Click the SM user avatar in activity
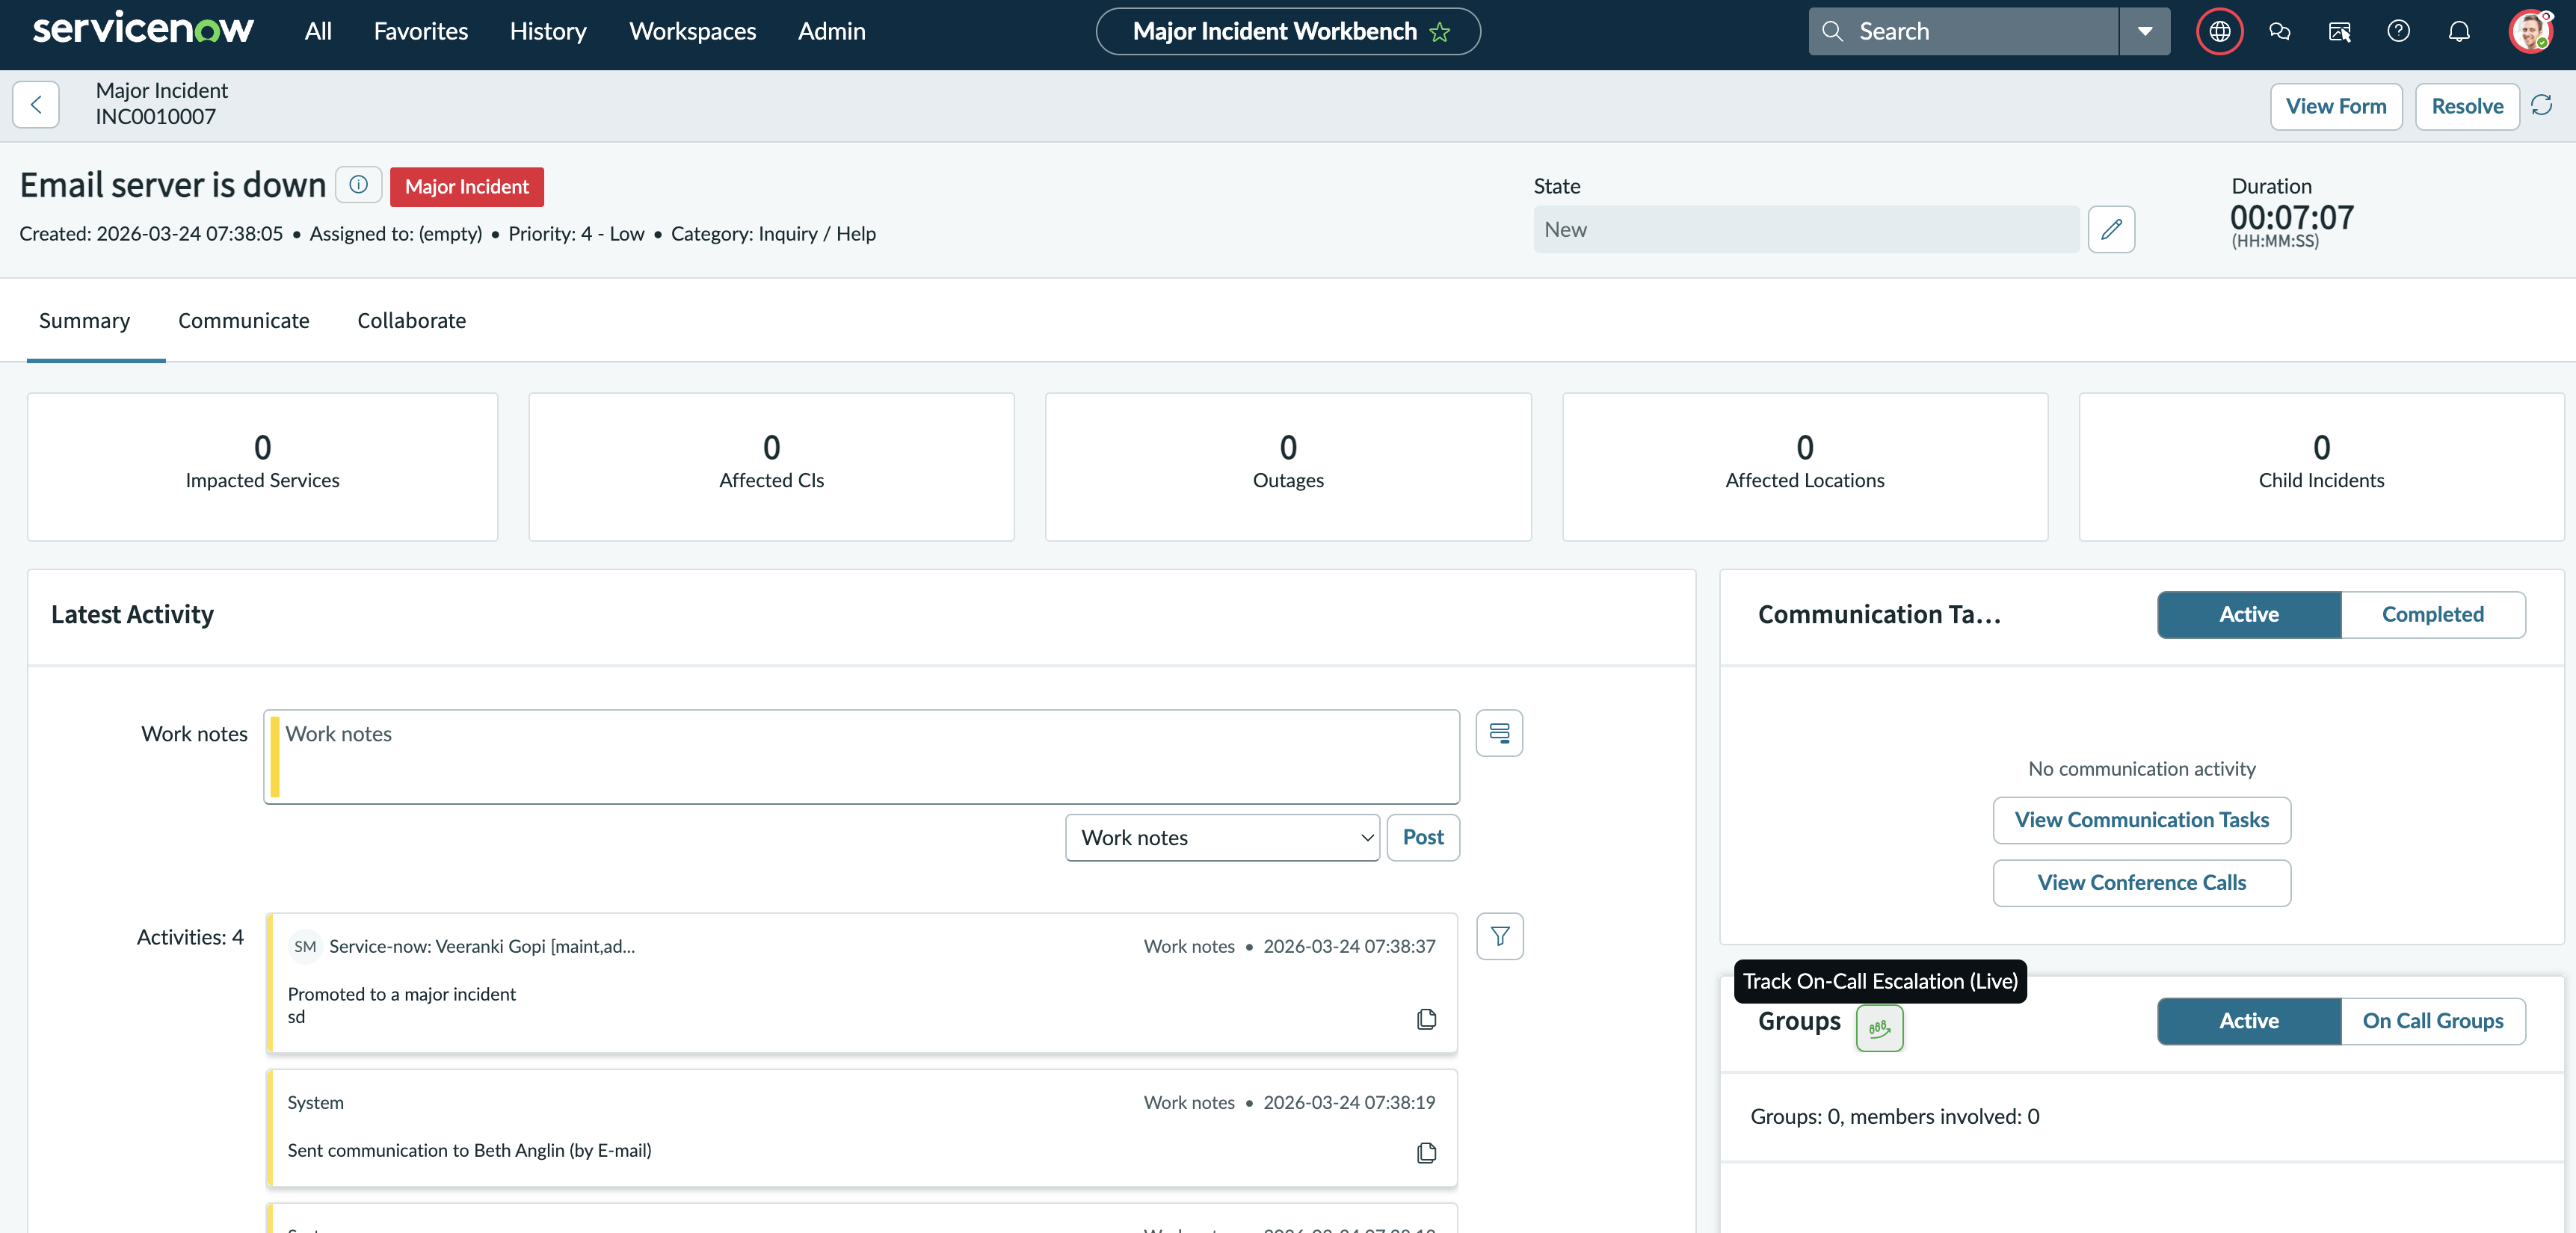 (305, 946)
